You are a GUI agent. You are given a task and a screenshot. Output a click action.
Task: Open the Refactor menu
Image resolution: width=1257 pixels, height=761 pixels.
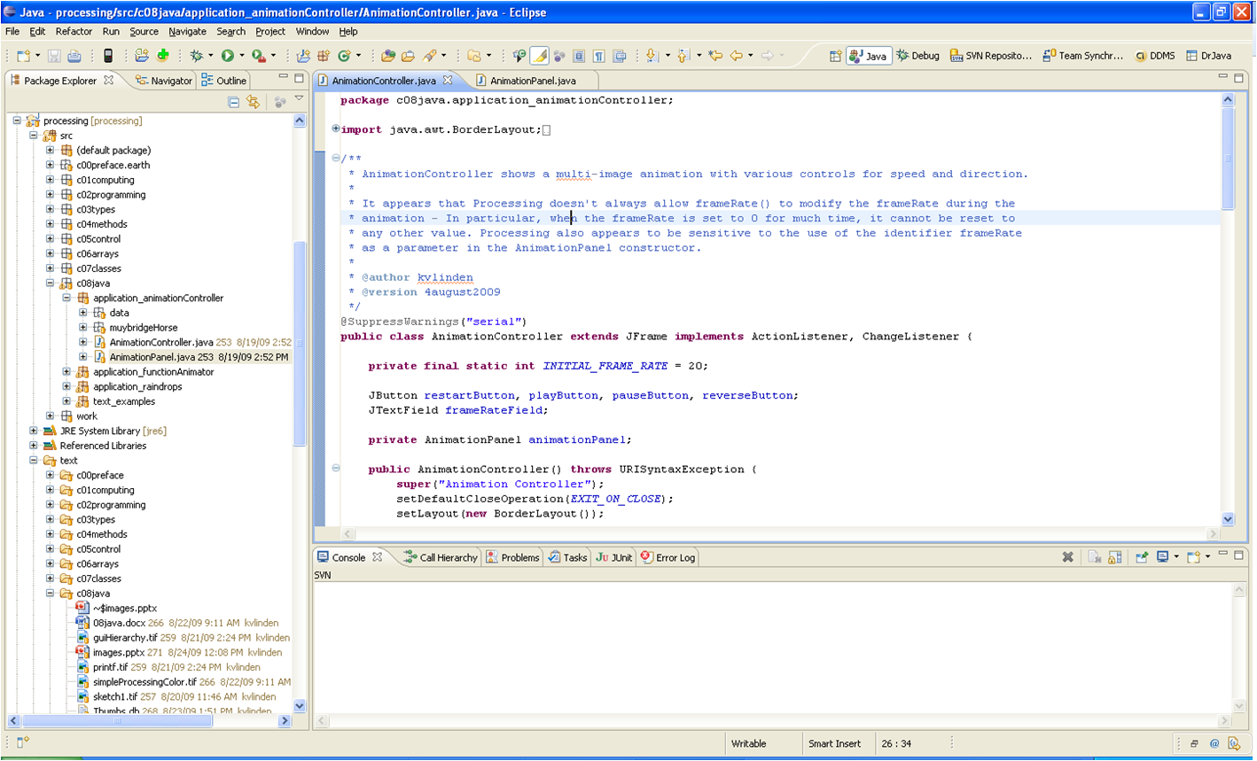pos(74,31)
